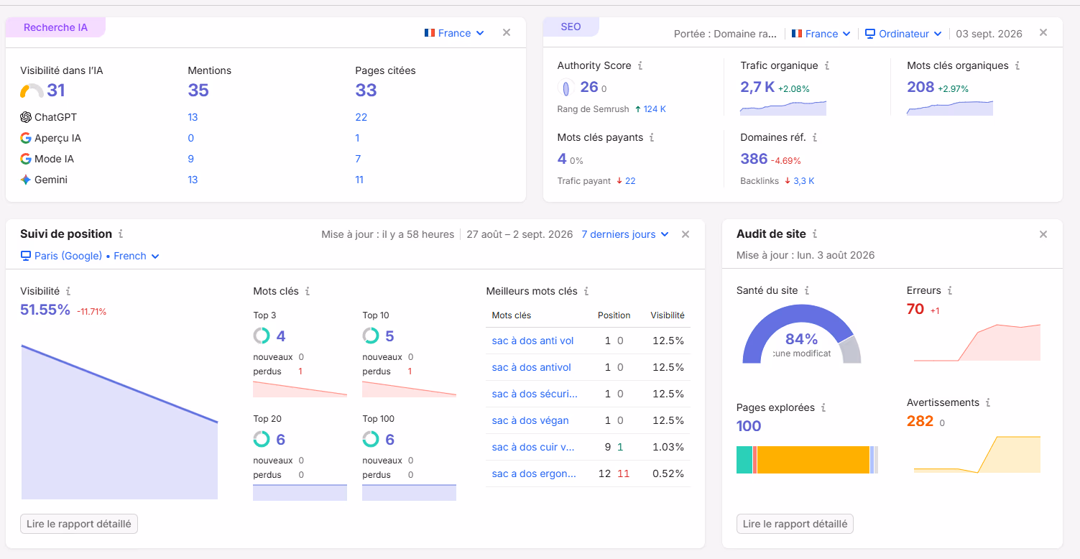The height and width of the screenshot is (559, 1080).
Task: Click the Backlinks 3,3 K value
Action: (x=804, y=181)
